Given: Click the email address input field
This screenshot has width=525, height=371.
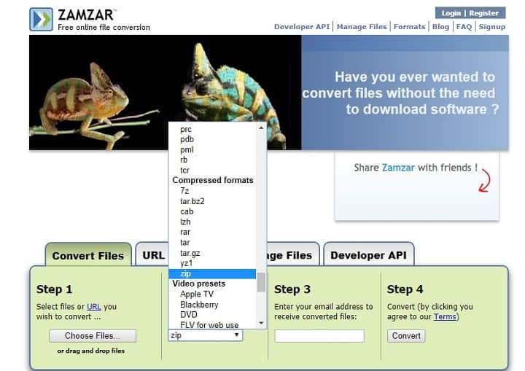Looking at the screenshot, I should point(319,336).
